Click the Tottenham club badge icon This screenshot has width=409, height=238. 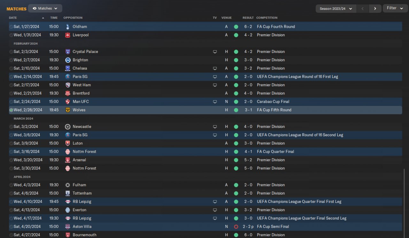tap(67, 193)
